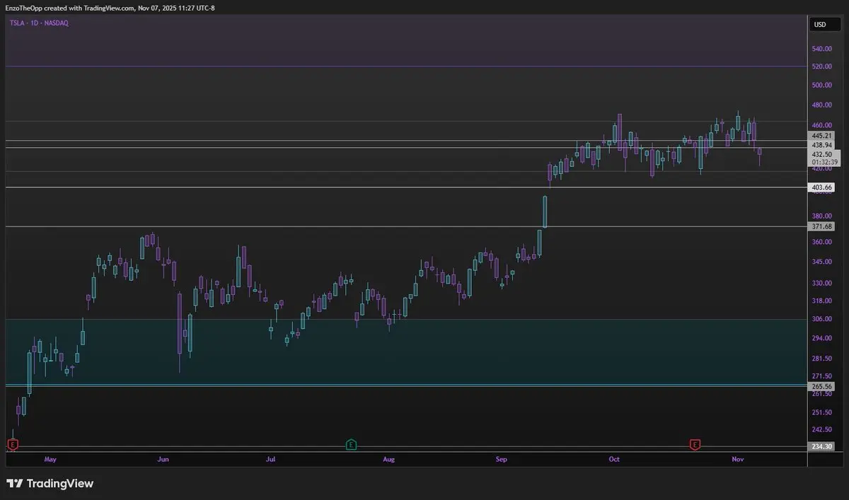849x500 pixels.
Task: Select the 371.68 price level label
Action: point(821,226)
